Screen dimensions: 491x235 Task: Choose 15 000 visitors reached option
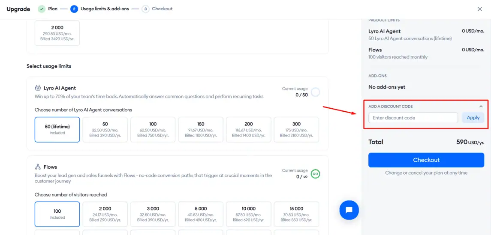pyautogui.click(x=296, y=214)
